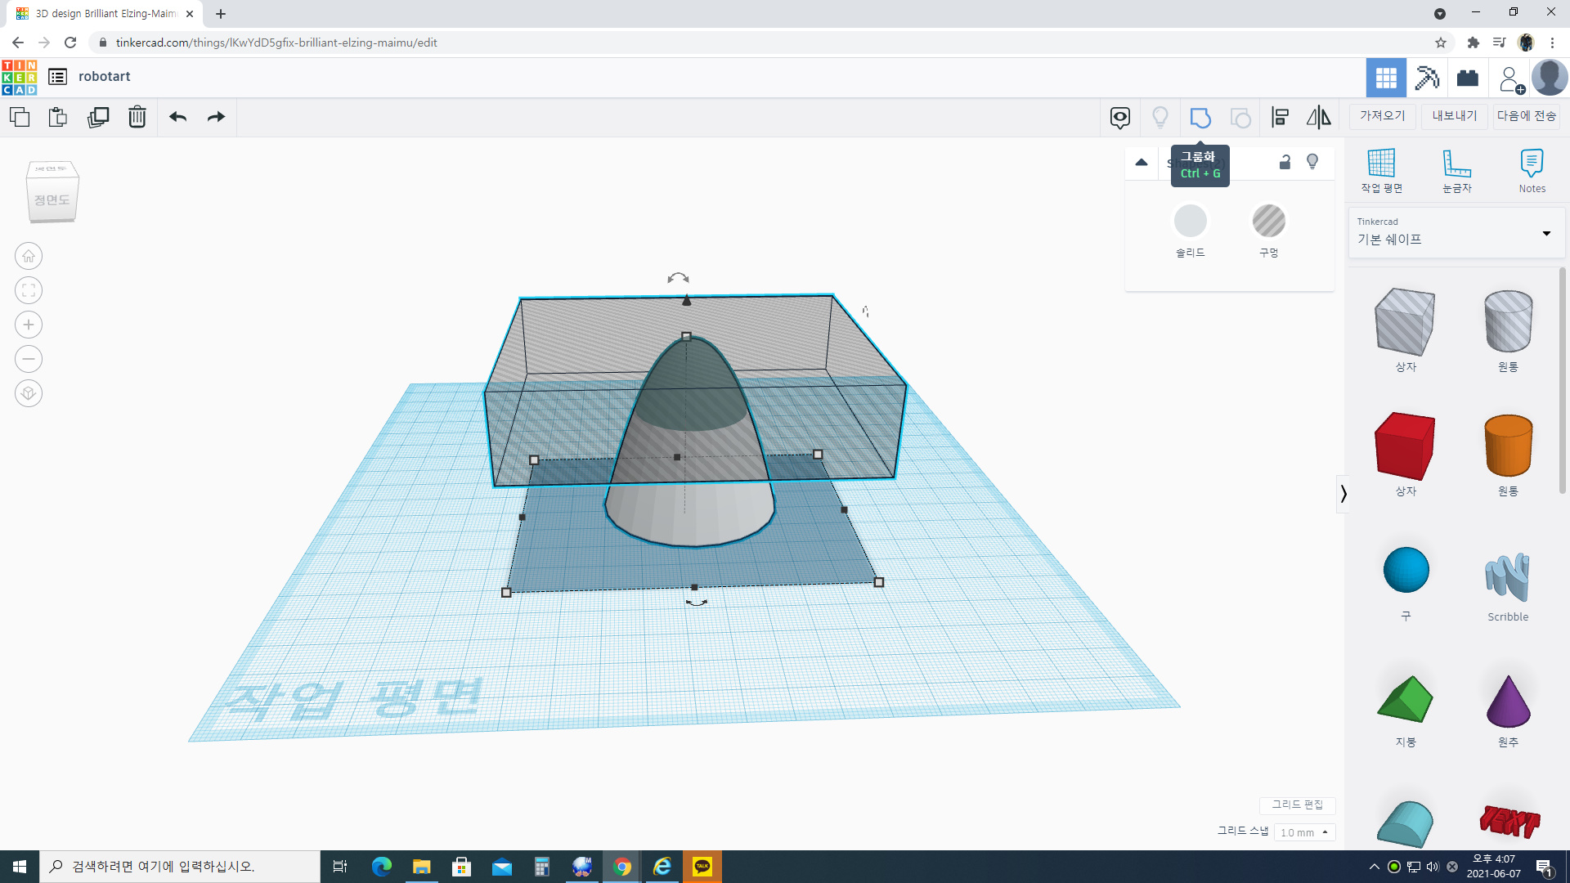Click the Group shapes icon
The width and height of the screenshot is (1570, 883).
(x=1200, y=118)
